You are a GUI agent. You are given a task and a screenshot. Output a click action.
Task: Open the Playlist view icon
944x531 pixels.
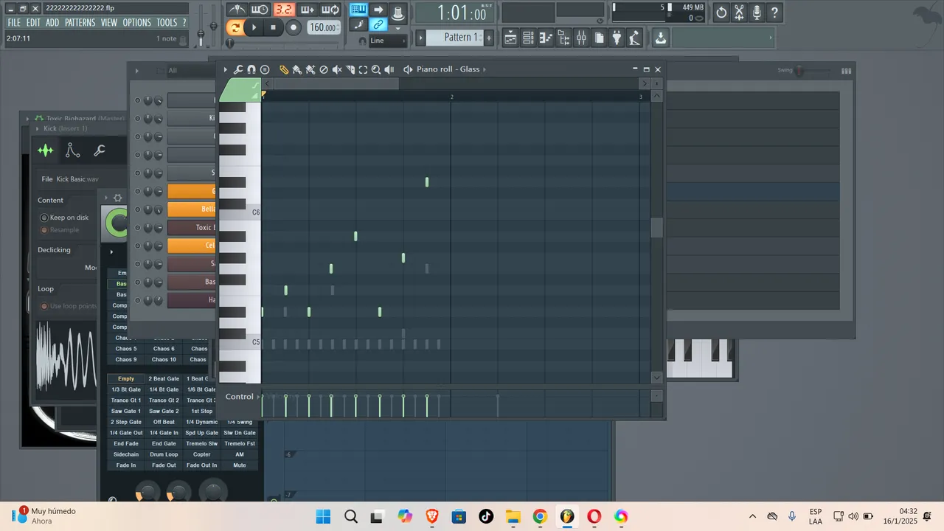click(x=510, y=37)
